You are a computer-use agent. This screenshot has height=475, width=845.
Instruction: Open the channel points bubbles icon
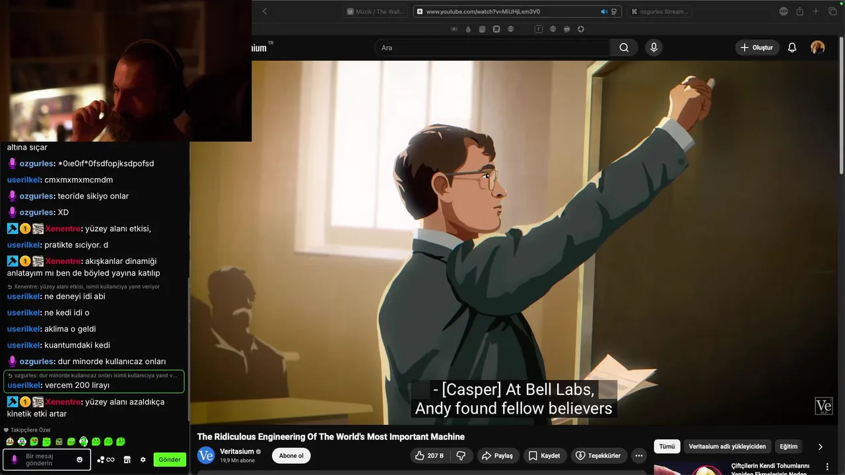click(x=106, y=460)
